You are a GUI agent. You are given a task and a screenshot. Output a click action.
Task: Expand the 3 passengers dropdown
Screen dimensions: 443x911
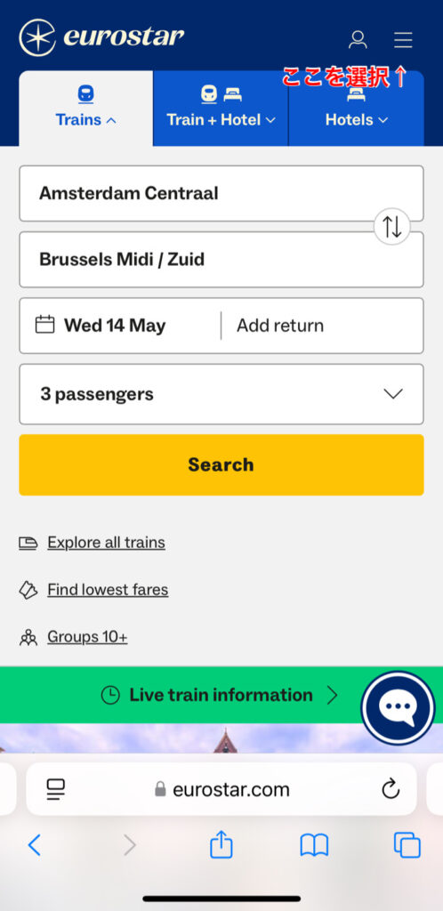click(x=221, y=394)
